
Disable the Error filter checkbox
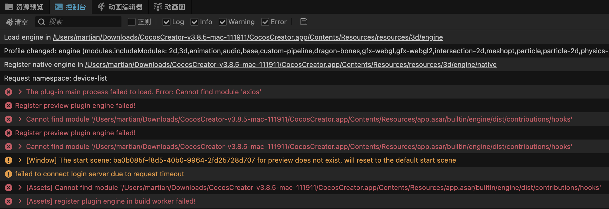tap(265, 22)
